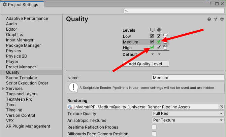Viewport: 226px width, 137px height.
Task: Open Preset Manager settings
Action: 21,67
